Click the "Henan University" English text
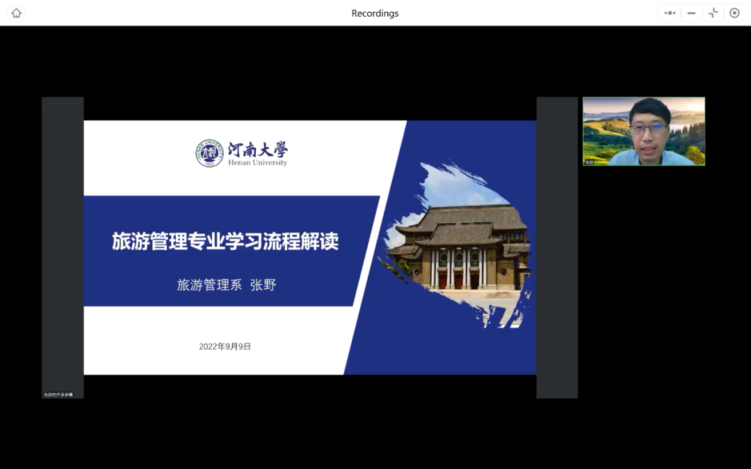The image size is (751, 469). coord(257,163)
